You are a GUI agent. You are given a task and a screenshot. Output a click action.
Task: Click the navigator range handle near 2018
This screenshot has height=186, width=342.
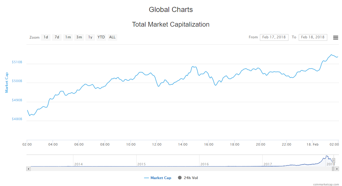(334, 160)
